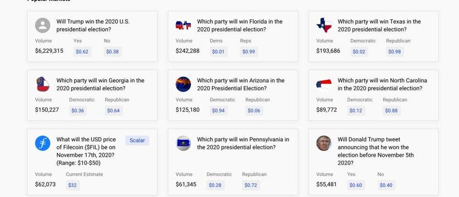Select the No $0.38 price for Trump win

(x=112, y=52)
